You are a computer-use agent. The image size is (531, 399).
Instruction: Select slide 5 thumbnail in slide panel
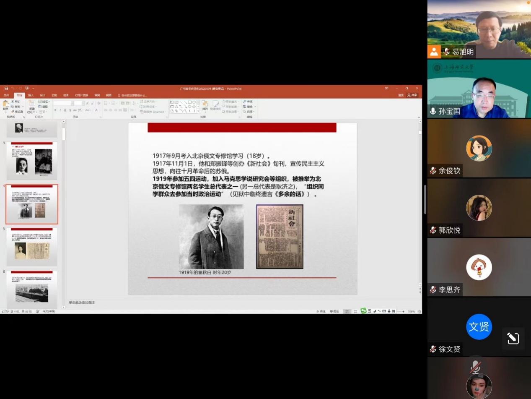click(32, 247)
